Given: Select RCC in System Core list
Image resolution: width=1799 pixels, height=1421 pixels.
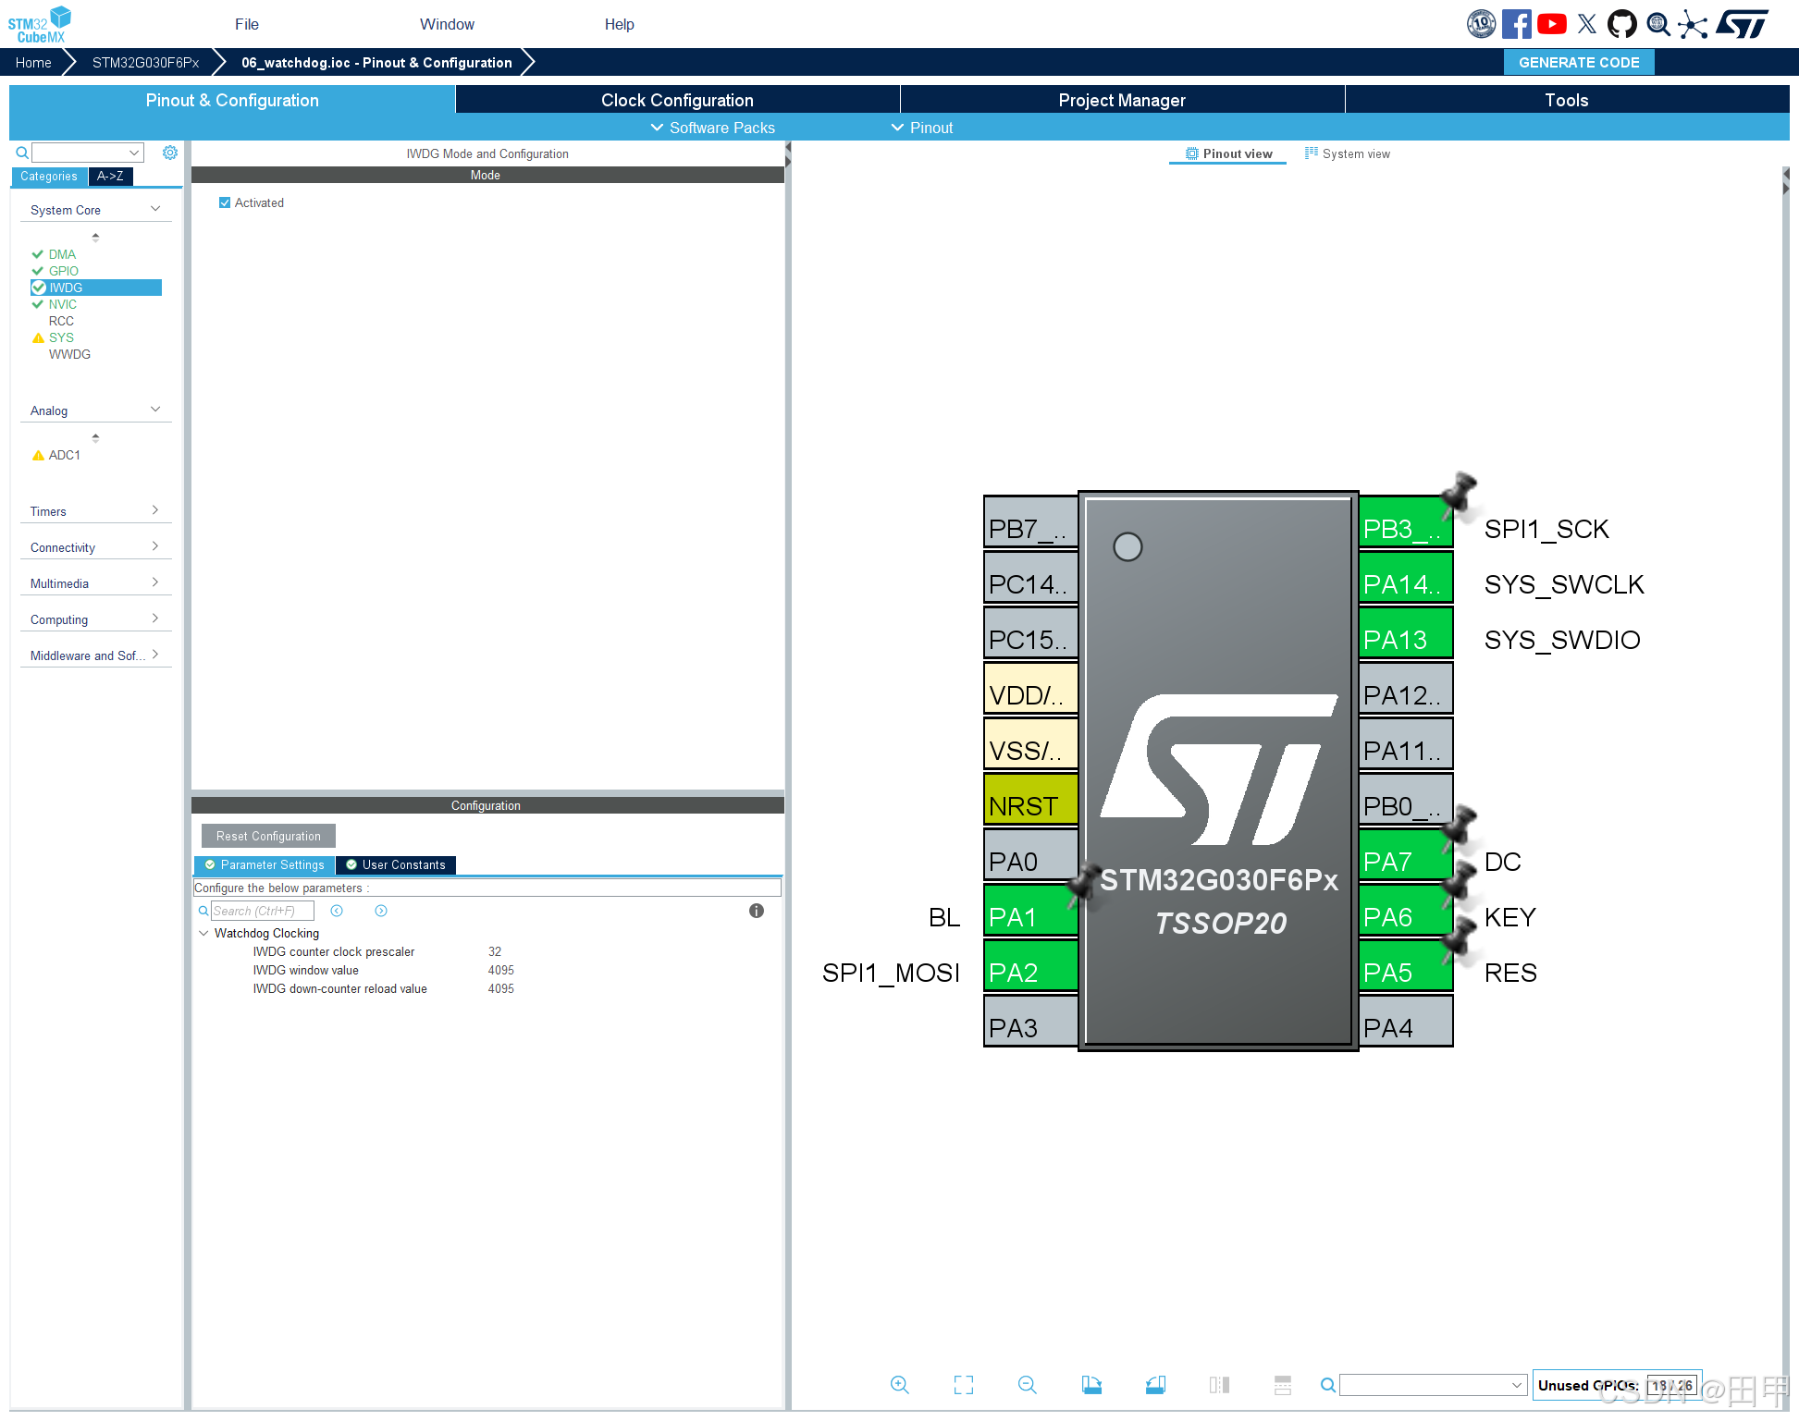Looking at the screenshot, I should click(61, 321).
